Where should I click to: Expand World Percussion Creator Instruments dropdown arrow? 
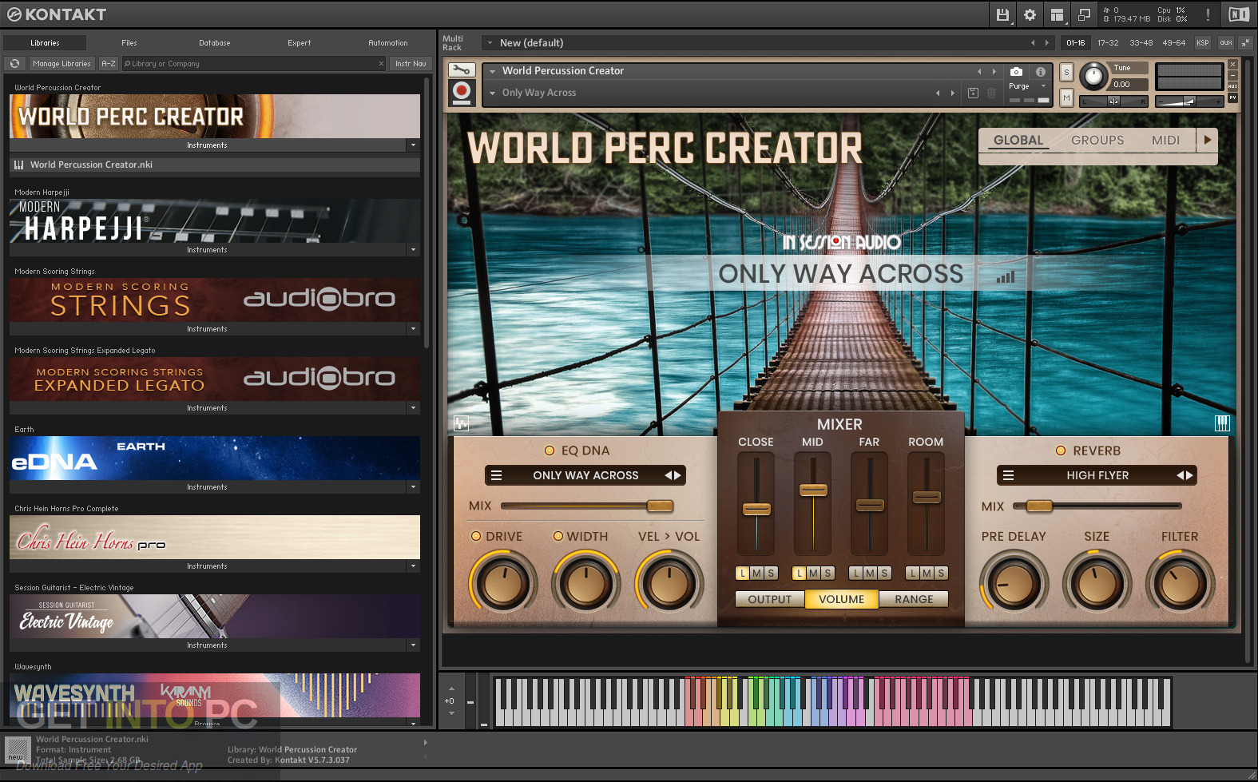413,145
